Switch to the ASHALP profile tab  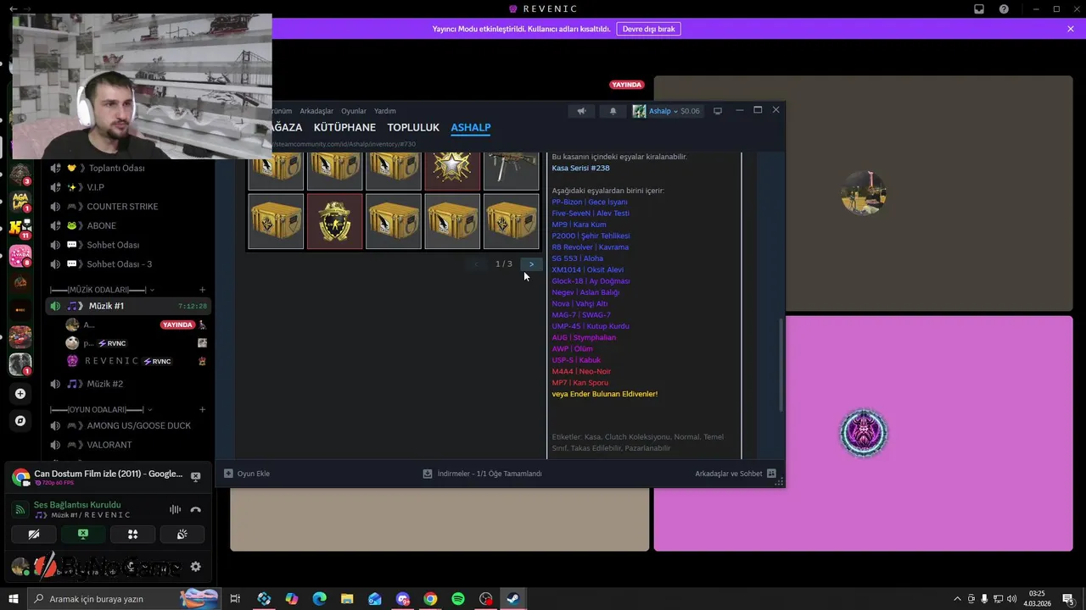click(471, 127)
